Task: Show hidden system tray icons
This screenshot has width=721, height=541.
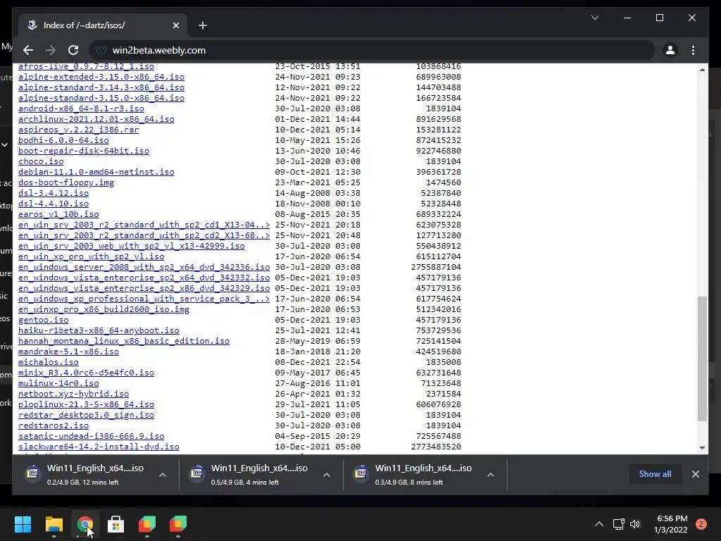Action: tap(598, 524)
